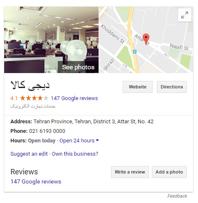The image size is (198, 203).
Task: Open the office photo thumbnail
Action: [51, 40]
